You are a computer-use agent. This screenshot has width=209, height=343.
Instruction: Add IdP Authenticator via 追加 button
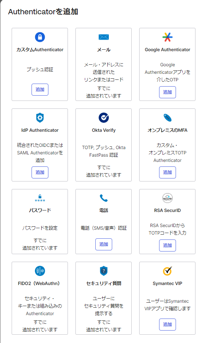40,172
